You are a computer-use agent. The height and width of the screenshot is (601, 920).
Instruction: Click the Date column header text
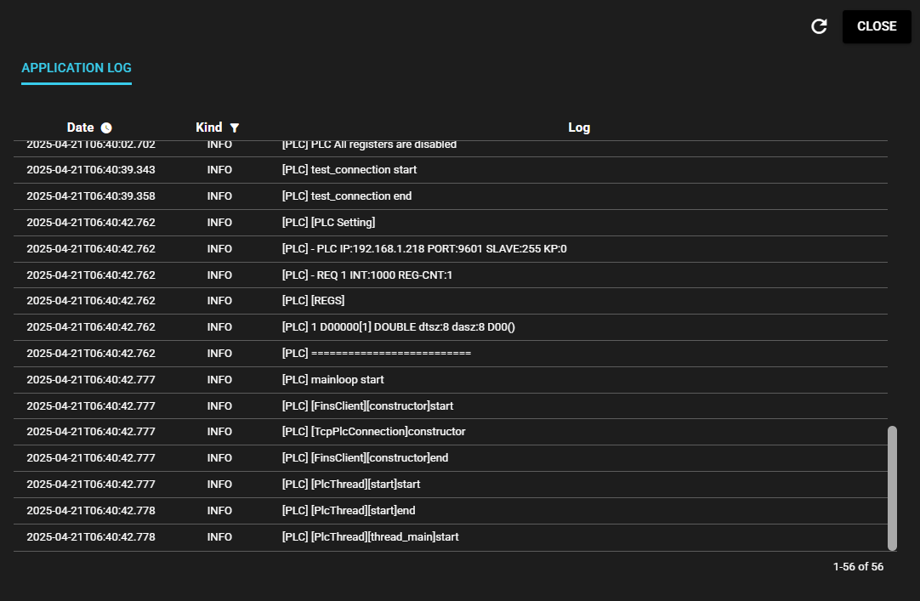coord(80,128)
